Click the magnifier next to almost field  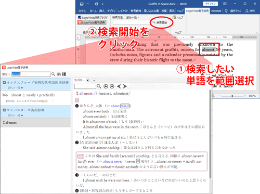pyautogui.click(x=53, y=74)
